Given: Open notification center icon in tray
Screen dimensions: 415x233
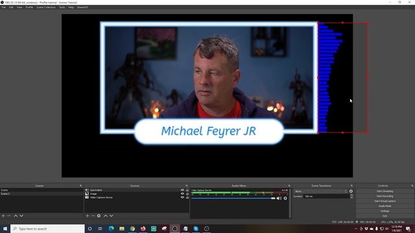Looking at the screenshot, I should (408, 228).
